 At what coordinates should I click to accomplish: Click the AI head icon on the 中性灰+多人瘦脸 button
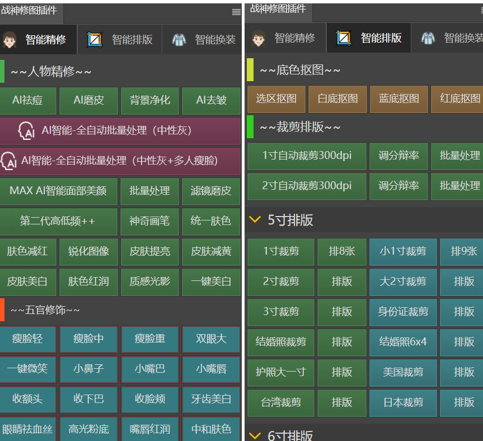pyautogui.click(x=8, y=161)
